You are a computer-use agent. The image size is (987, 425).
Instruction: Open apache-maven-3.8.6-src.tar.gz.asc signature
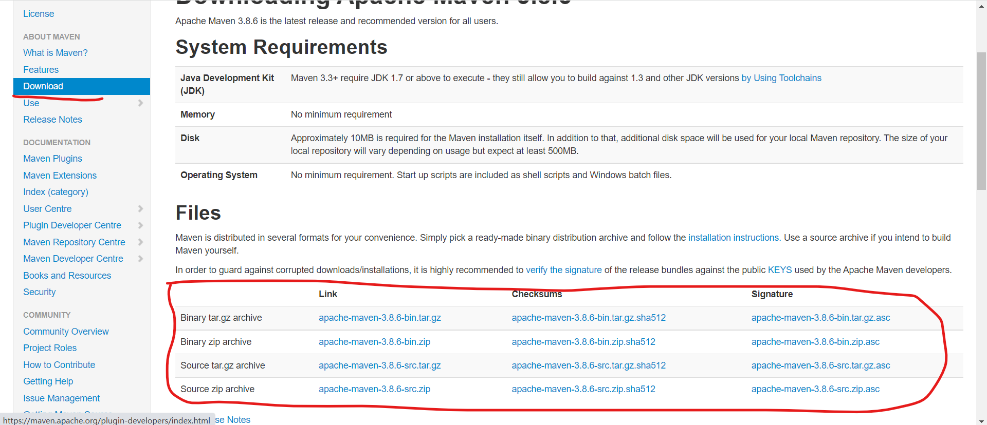coord(821,365)
